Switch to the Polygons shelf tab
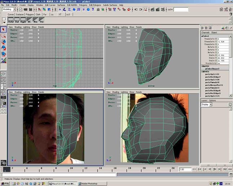 click(x=30, y=14)
